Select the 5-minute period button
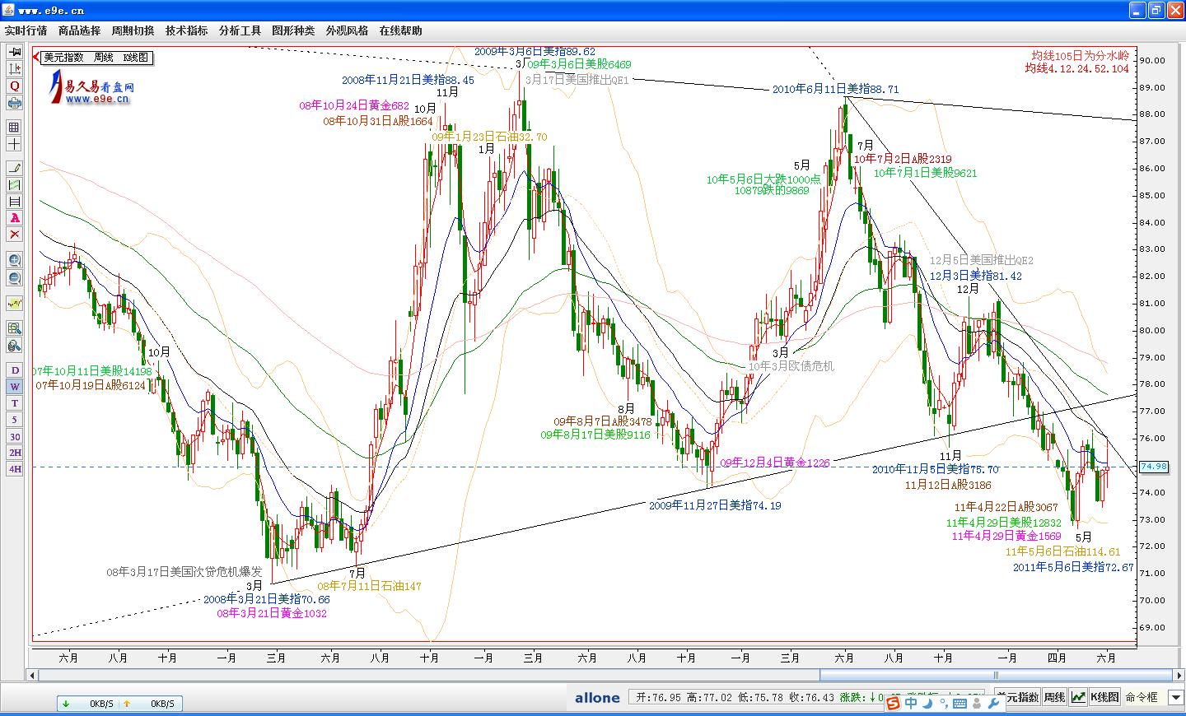 tap(14, 420)
